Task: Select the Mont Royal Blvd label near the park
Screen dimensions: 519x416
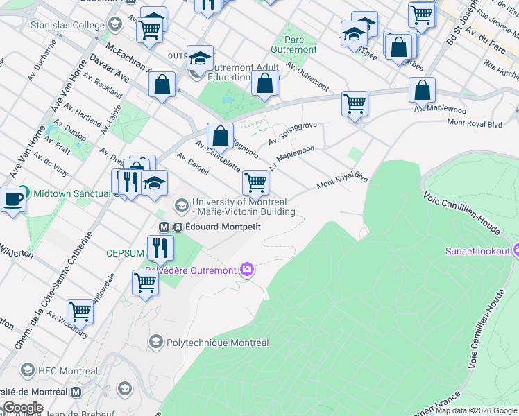Action: (x=342, y=180)
